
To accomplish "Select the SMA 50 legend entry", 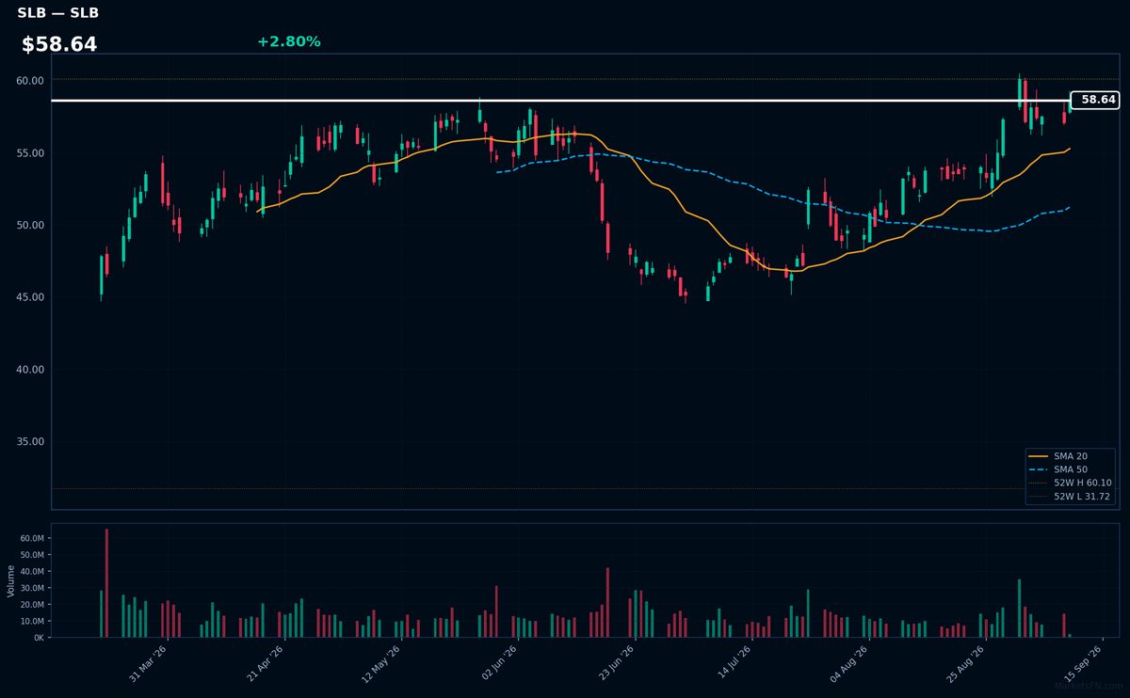I will click(1072, 468).
